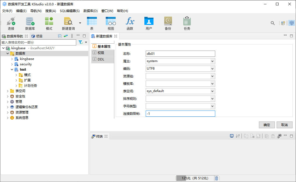Click the 连接 (Connect) toolbar icon

[11, 21]
